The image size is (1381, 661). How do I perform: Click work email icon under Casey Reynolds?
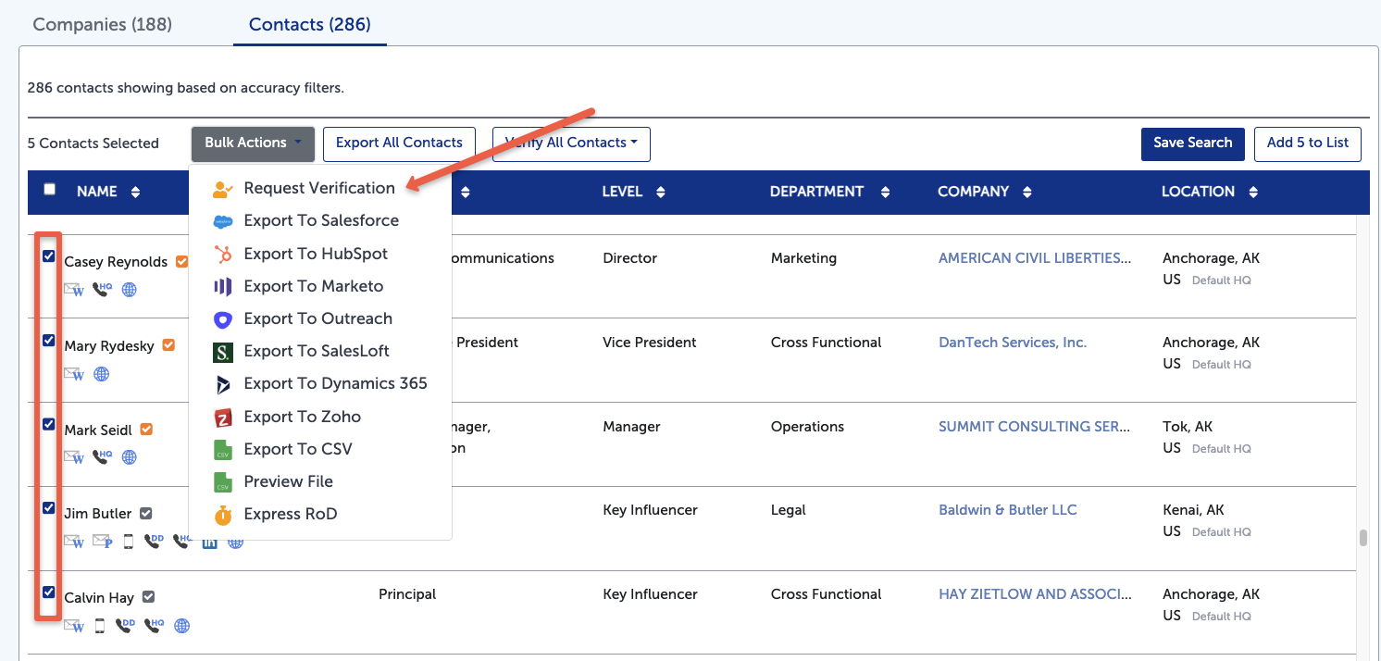point(73,290)
